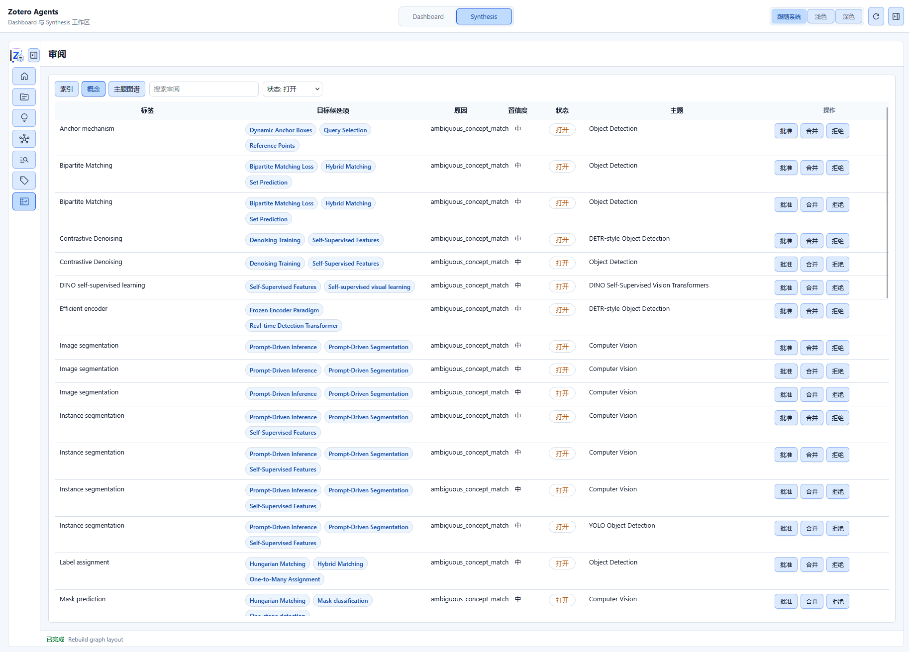This screenshot has width=909, height=652.
Task: Click the Real-time Detection Transformer chip
Action: click(294, 326)
